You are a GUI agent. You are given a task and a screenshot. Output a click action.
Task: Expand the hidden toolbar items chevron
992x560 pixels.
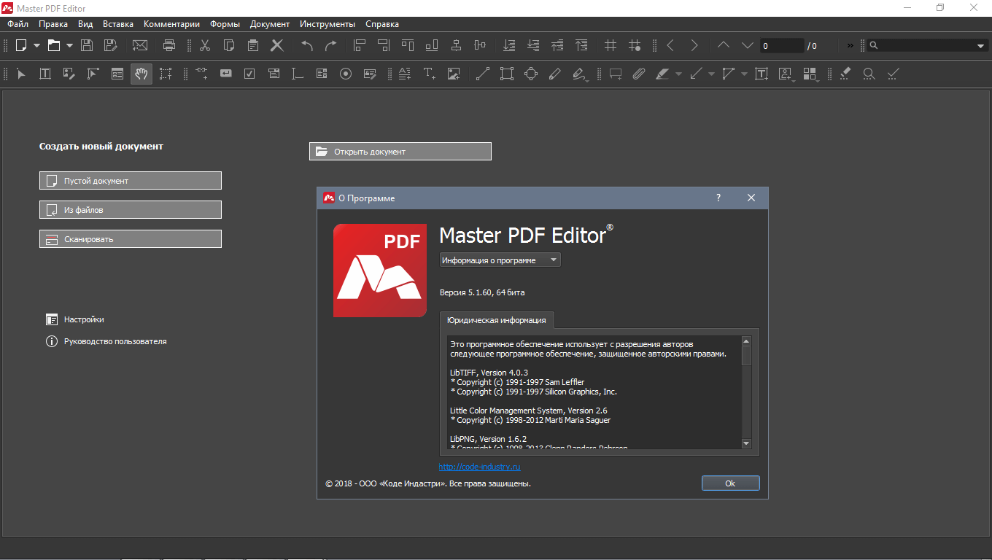point(850,45)
